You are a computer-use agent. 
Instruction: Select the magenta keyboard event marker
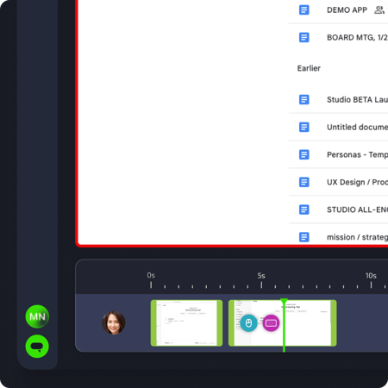[x=271, y=323]
